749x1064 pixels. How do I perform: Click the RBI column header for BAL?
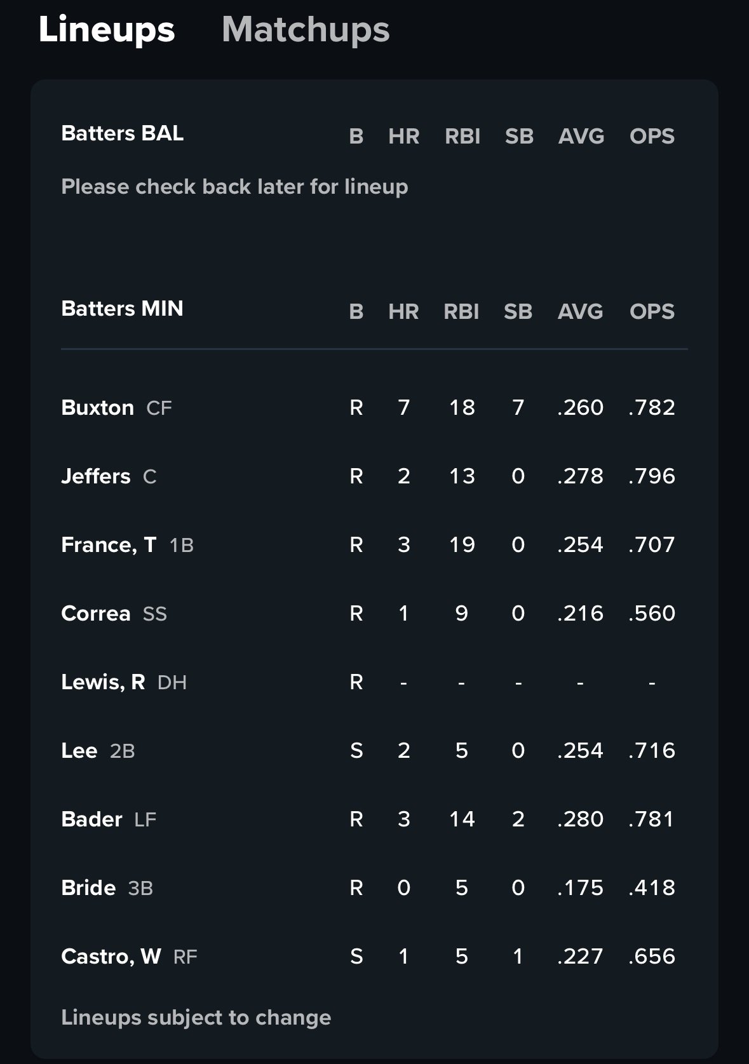[462, 136]
